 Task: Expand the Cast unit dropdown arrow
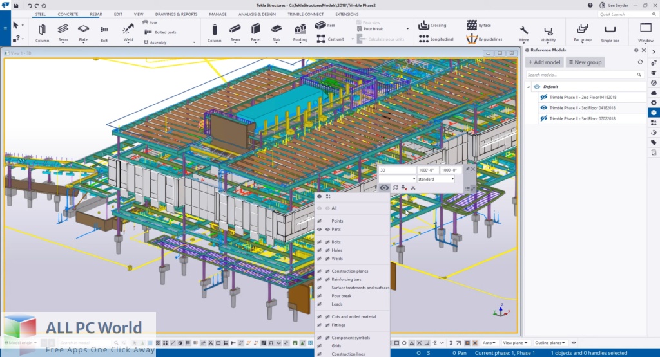353,39
